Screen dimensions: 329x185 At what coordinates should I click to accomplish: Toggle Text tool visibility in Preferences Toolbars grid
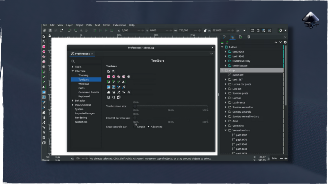[124, 82]
